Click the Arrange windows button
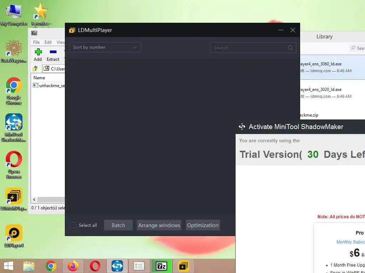This screenshot has height=273, width=365. pyautogui.click(x=159, y=225)
